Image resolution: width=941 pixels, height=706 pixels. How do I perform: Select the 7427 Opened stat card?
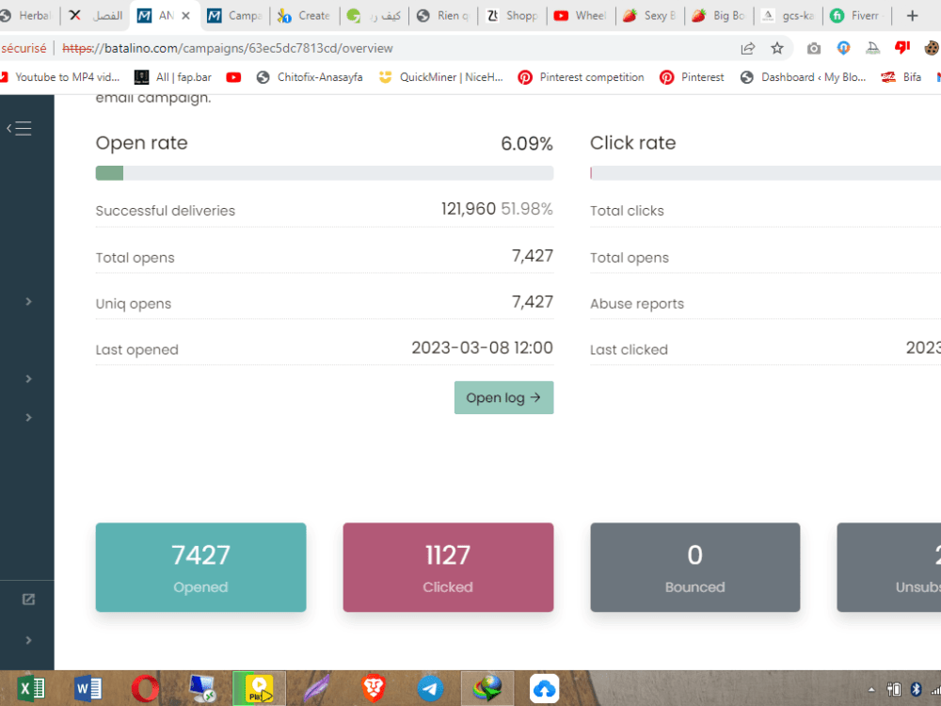coord(200,567)
